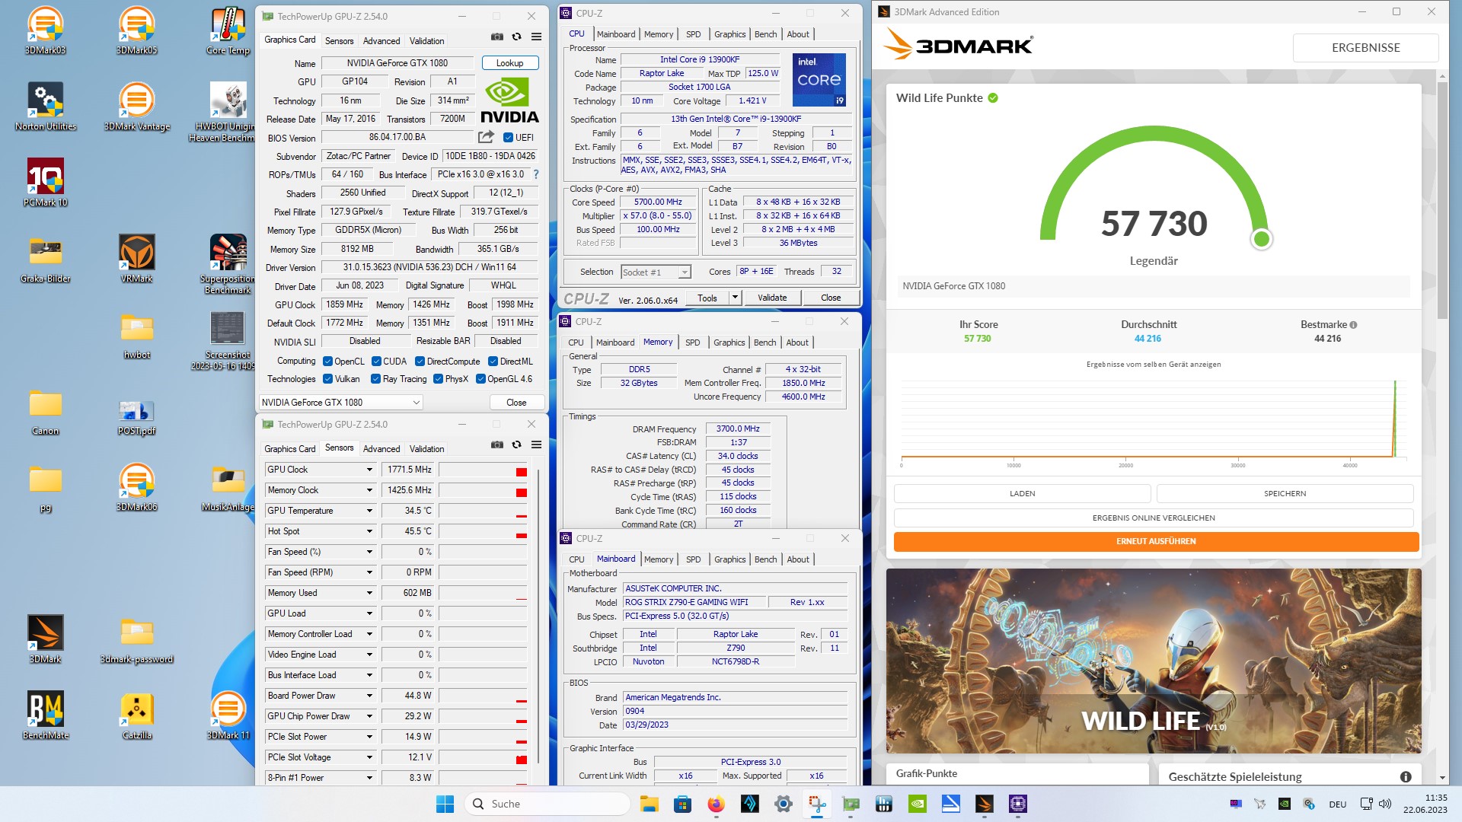This screenshot has height=822, width=1462.
Task: Click the BIOS export share icon in GPU-Z
Action: 486,137
